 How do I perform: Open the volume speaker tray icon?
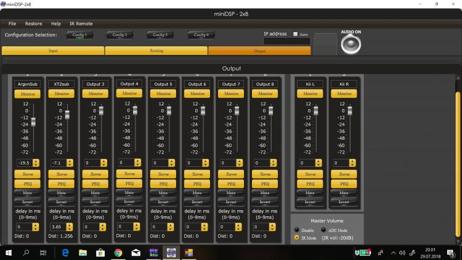point(402,253)
